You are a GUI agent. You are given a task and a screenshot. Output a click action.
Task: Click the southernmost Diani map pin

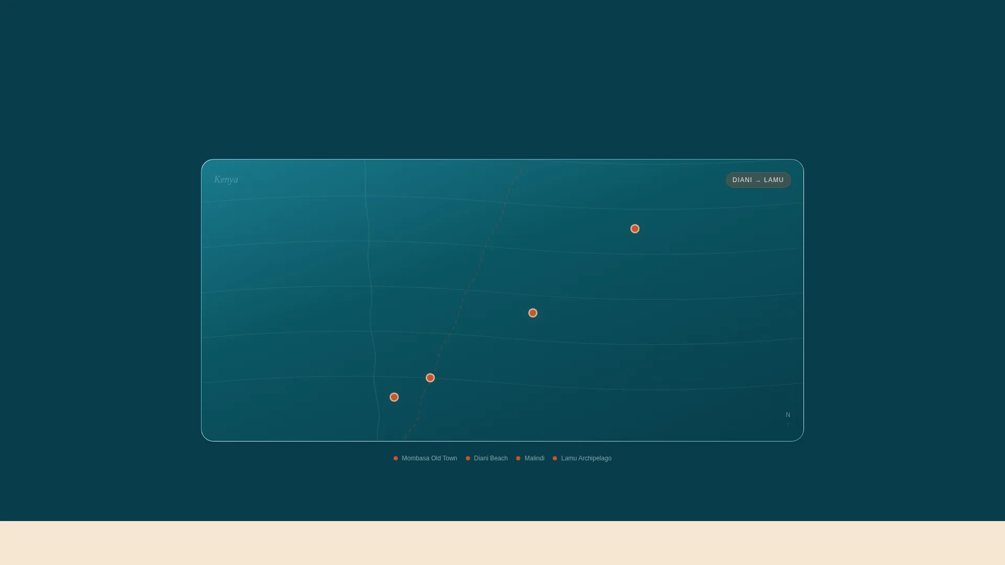(394, 397)
